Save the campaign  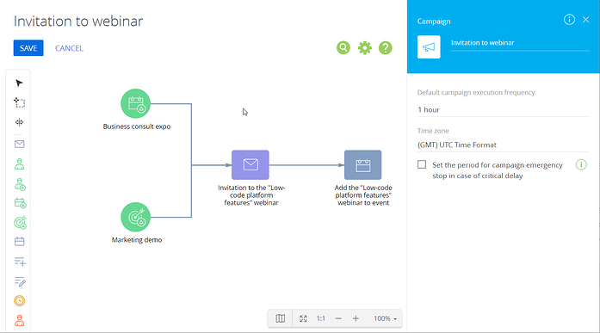(28, 48)
